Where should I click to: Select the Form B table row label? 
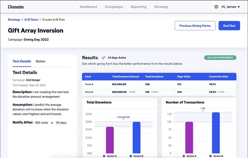pos(89,92)
